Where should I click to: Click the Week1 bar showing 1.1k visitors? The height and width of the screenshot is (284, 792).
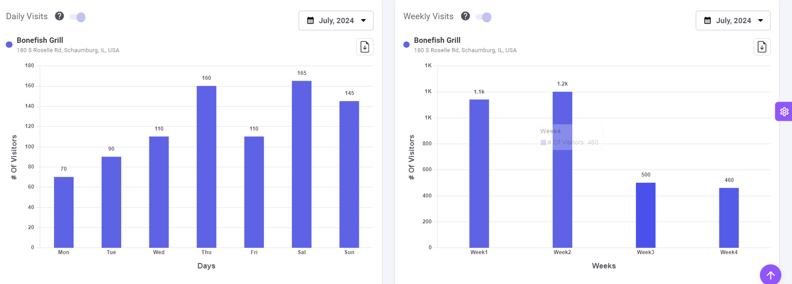coord(479,173)
